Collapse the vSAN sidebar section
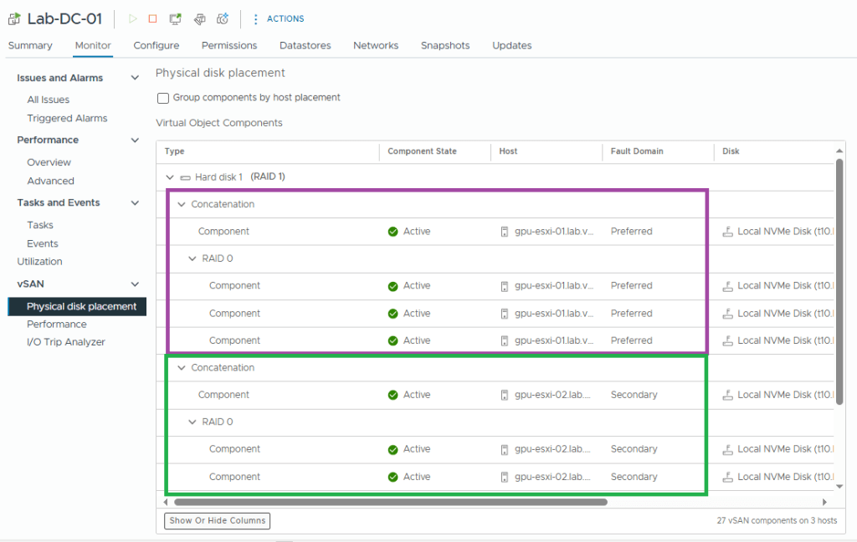The width and height of the screenshot is (857, 542). pyautogui.click(x=135, y=284)
